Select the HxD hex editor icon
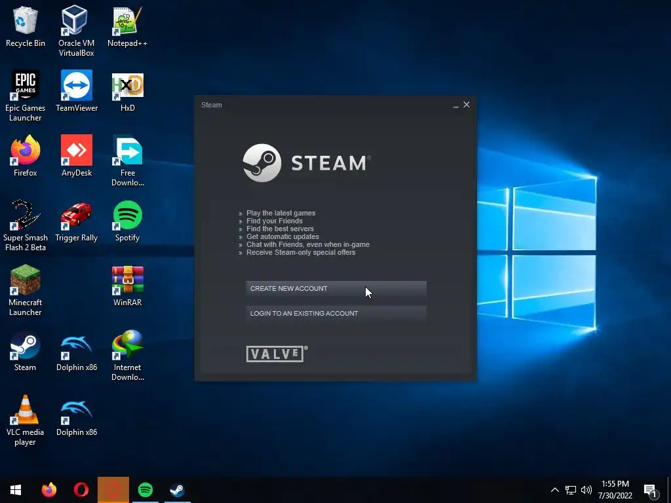This screenshot has height=503, width=671. 128,92
